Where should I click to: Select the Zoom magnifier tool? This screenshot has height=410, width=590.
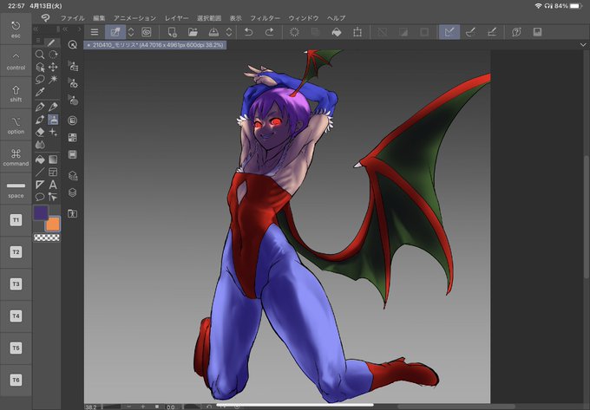click(40, 55)
